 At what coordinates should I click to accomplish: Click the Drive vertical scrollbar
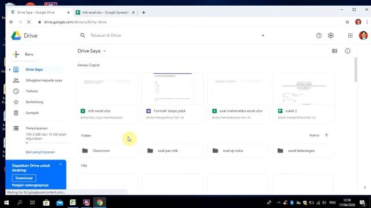(355, 70)
